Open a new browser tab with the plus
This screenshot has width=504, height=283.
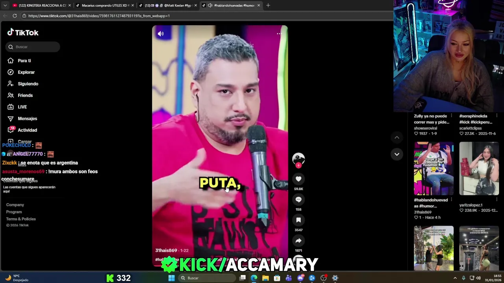point(268,6)
